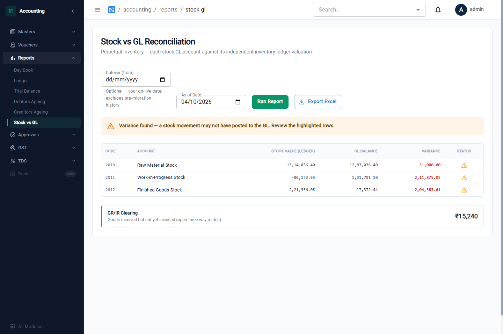Click the GR/IR Clearing heading
The height and width of the screenshot is (334, 503).
[x=123, y=213]
